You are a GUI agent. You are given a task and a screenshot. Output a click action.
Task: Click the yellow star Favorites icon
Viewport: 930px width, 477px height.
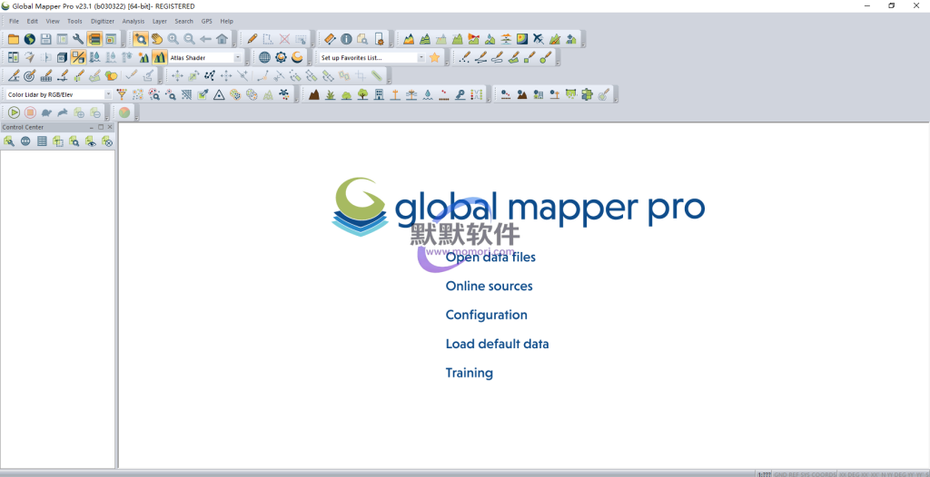click(434, 58)
